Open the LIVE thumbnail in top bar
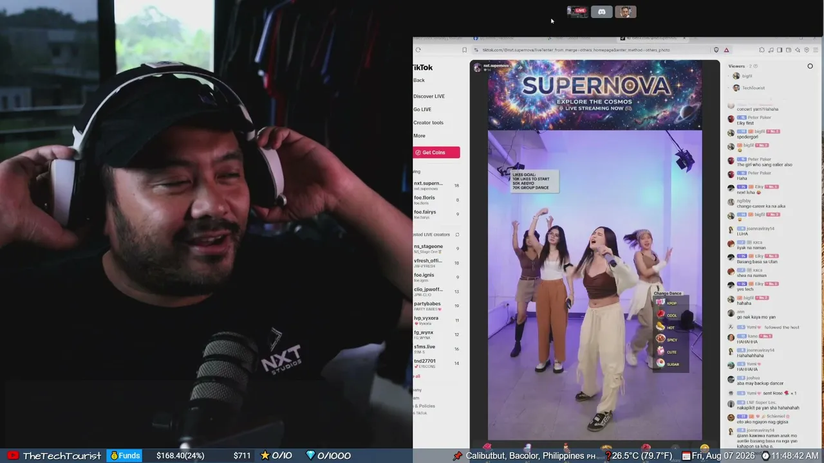 pos(577,12)
